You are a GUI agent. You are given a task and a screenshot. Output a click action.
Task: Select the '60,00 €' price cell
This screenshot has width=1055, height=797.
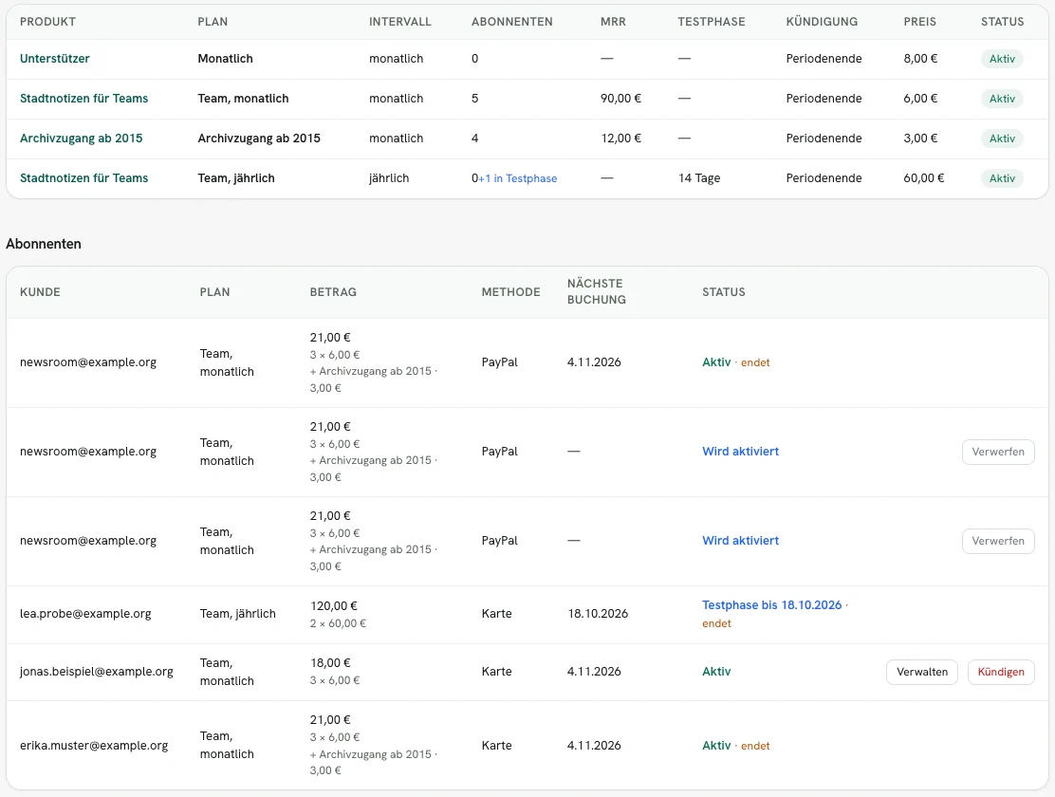[x=924, y=177]
